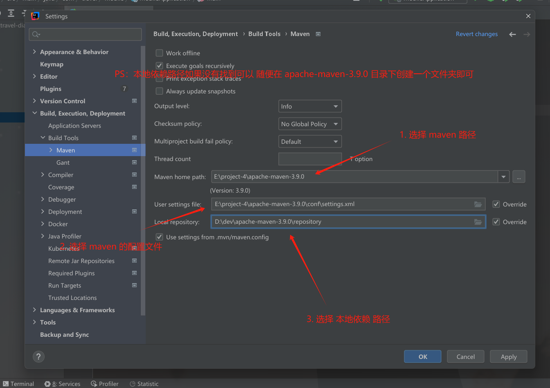Viewport: 550px width, 388px height.
Task: Click the Cancel button
Action: pos(466,356)
